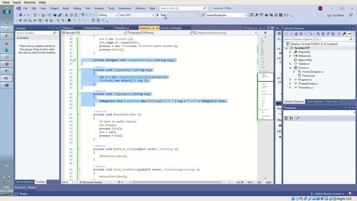Click the Feedback icon beside Live Share

click(351, 15)
